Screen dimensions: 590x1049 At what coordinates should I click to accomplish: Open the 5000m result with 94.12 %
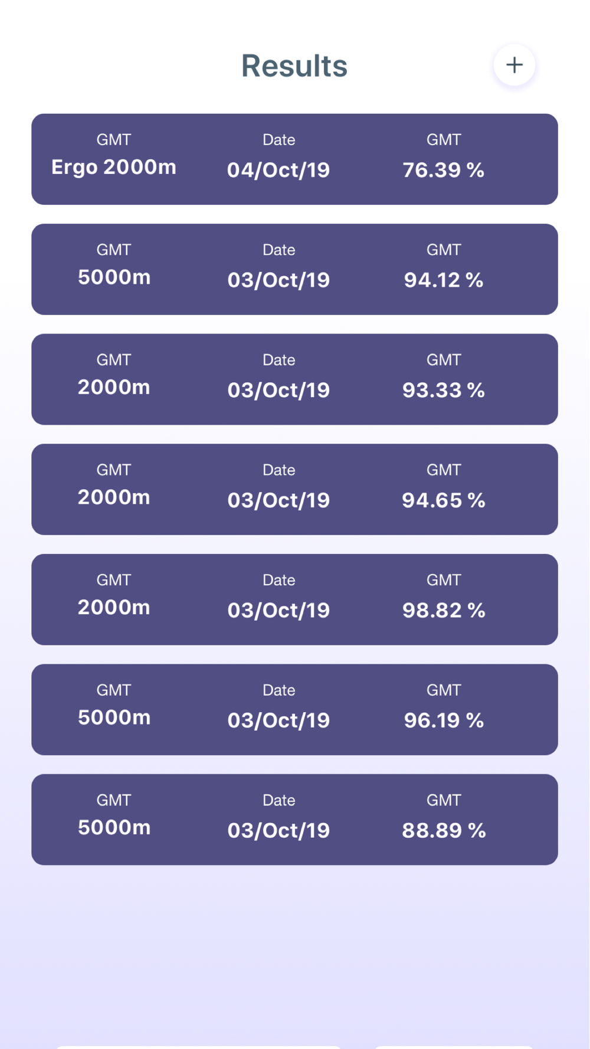click(294, 269)
